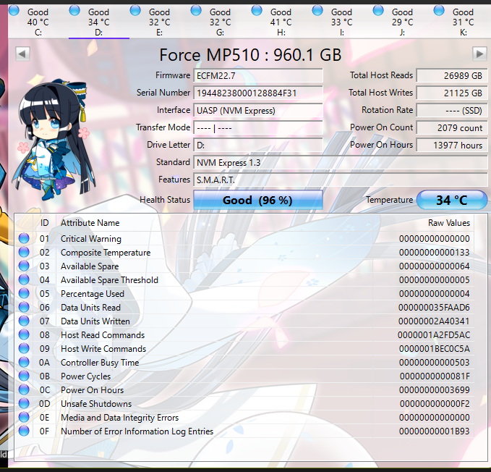Click the E: drive status orb
This screenshot has height=472, width=491.
point(135,10)
